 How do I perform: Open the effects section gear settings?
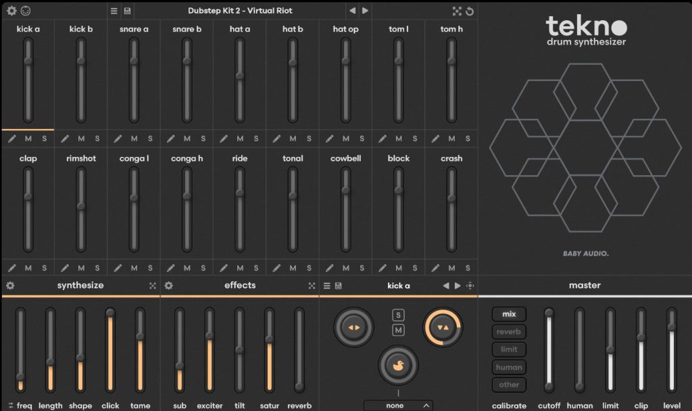pos(169,286)
